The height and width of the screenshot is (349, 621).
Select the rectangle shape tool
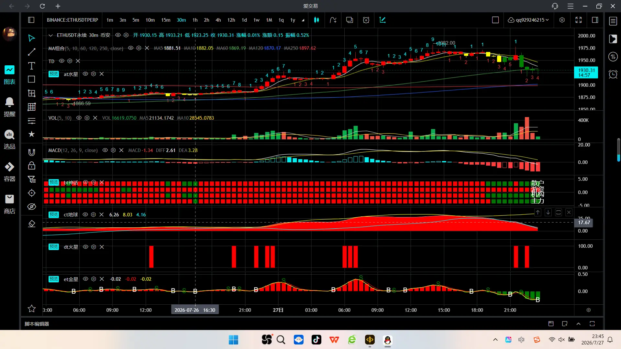[x=31, y=80]
